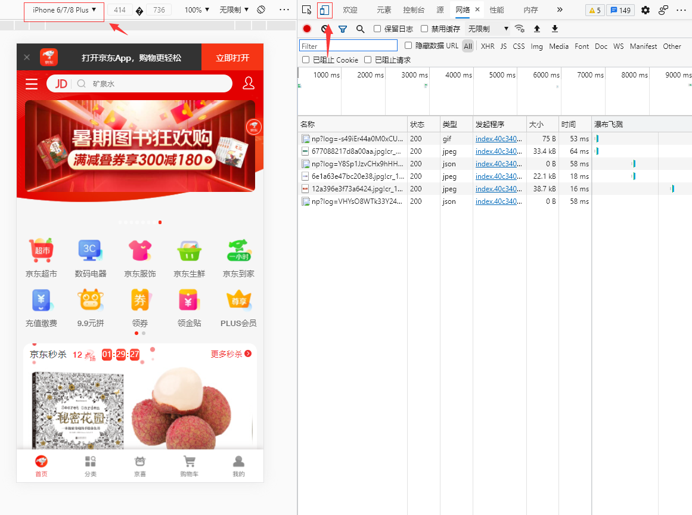Screen dimensions: 692x515
Task: Click the red record network log button
Action: point(307,29)
